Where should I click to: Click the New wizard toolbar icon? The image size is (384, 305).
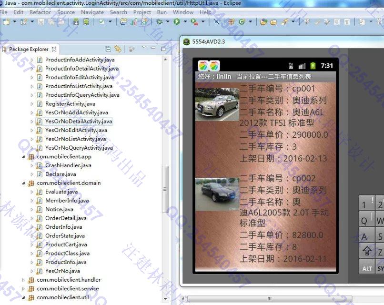6,22
